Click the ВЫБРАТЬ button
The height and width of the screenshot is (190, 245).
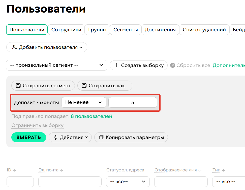[28, 137]
